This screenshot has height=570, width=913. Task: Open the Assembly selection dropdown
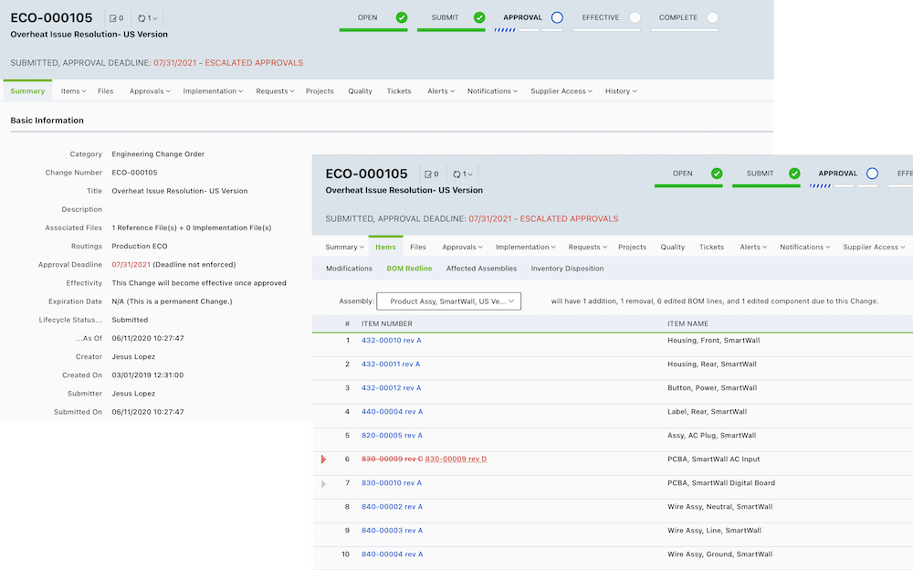pos(448,301)
